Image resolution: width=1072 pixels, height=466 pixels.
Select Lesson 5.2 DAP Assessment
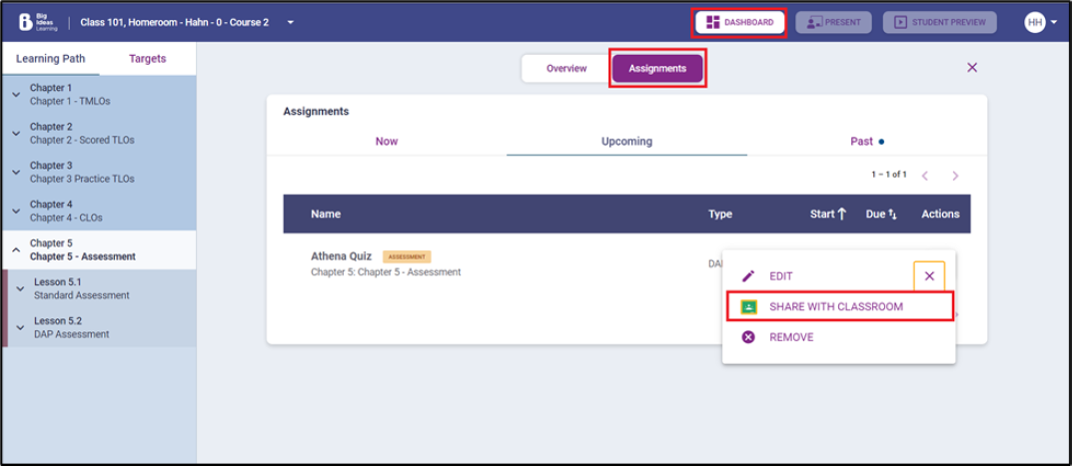coord(101,327)
